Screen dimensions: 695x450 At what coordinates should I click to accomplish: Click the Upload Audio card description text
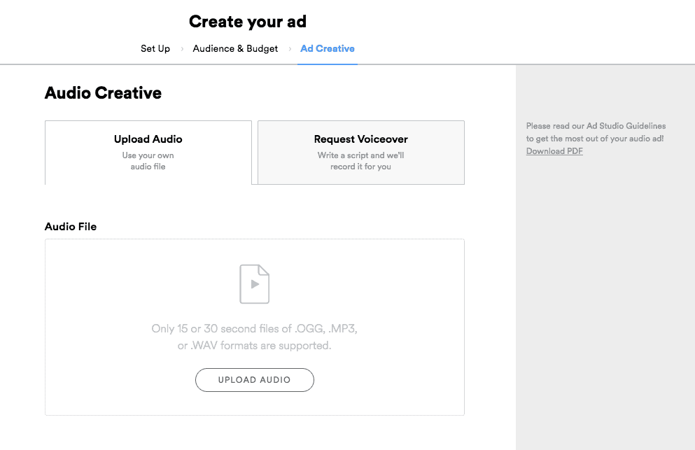(148, 161)
